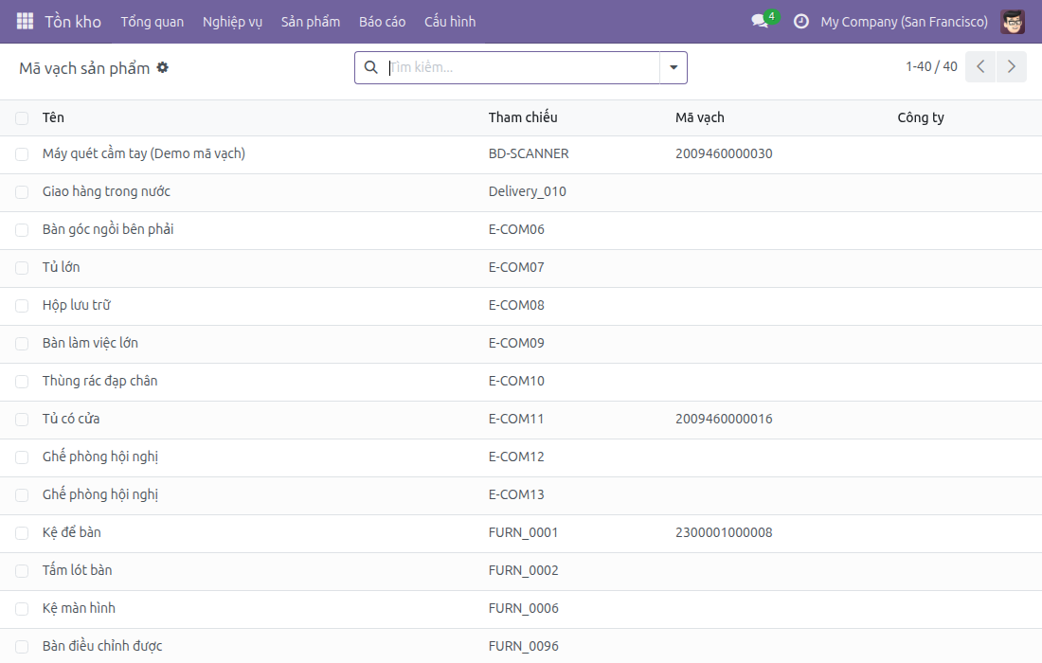The width and height of the screenshot is (1042, 663).
Task: Click barcode value 2009460000030
Action: (724, 153)
